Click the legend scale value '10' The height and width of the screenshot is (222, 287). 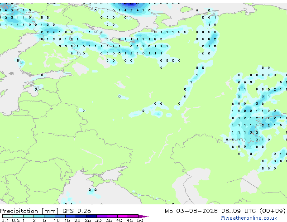pyautogui.click(x=57, y=220)
